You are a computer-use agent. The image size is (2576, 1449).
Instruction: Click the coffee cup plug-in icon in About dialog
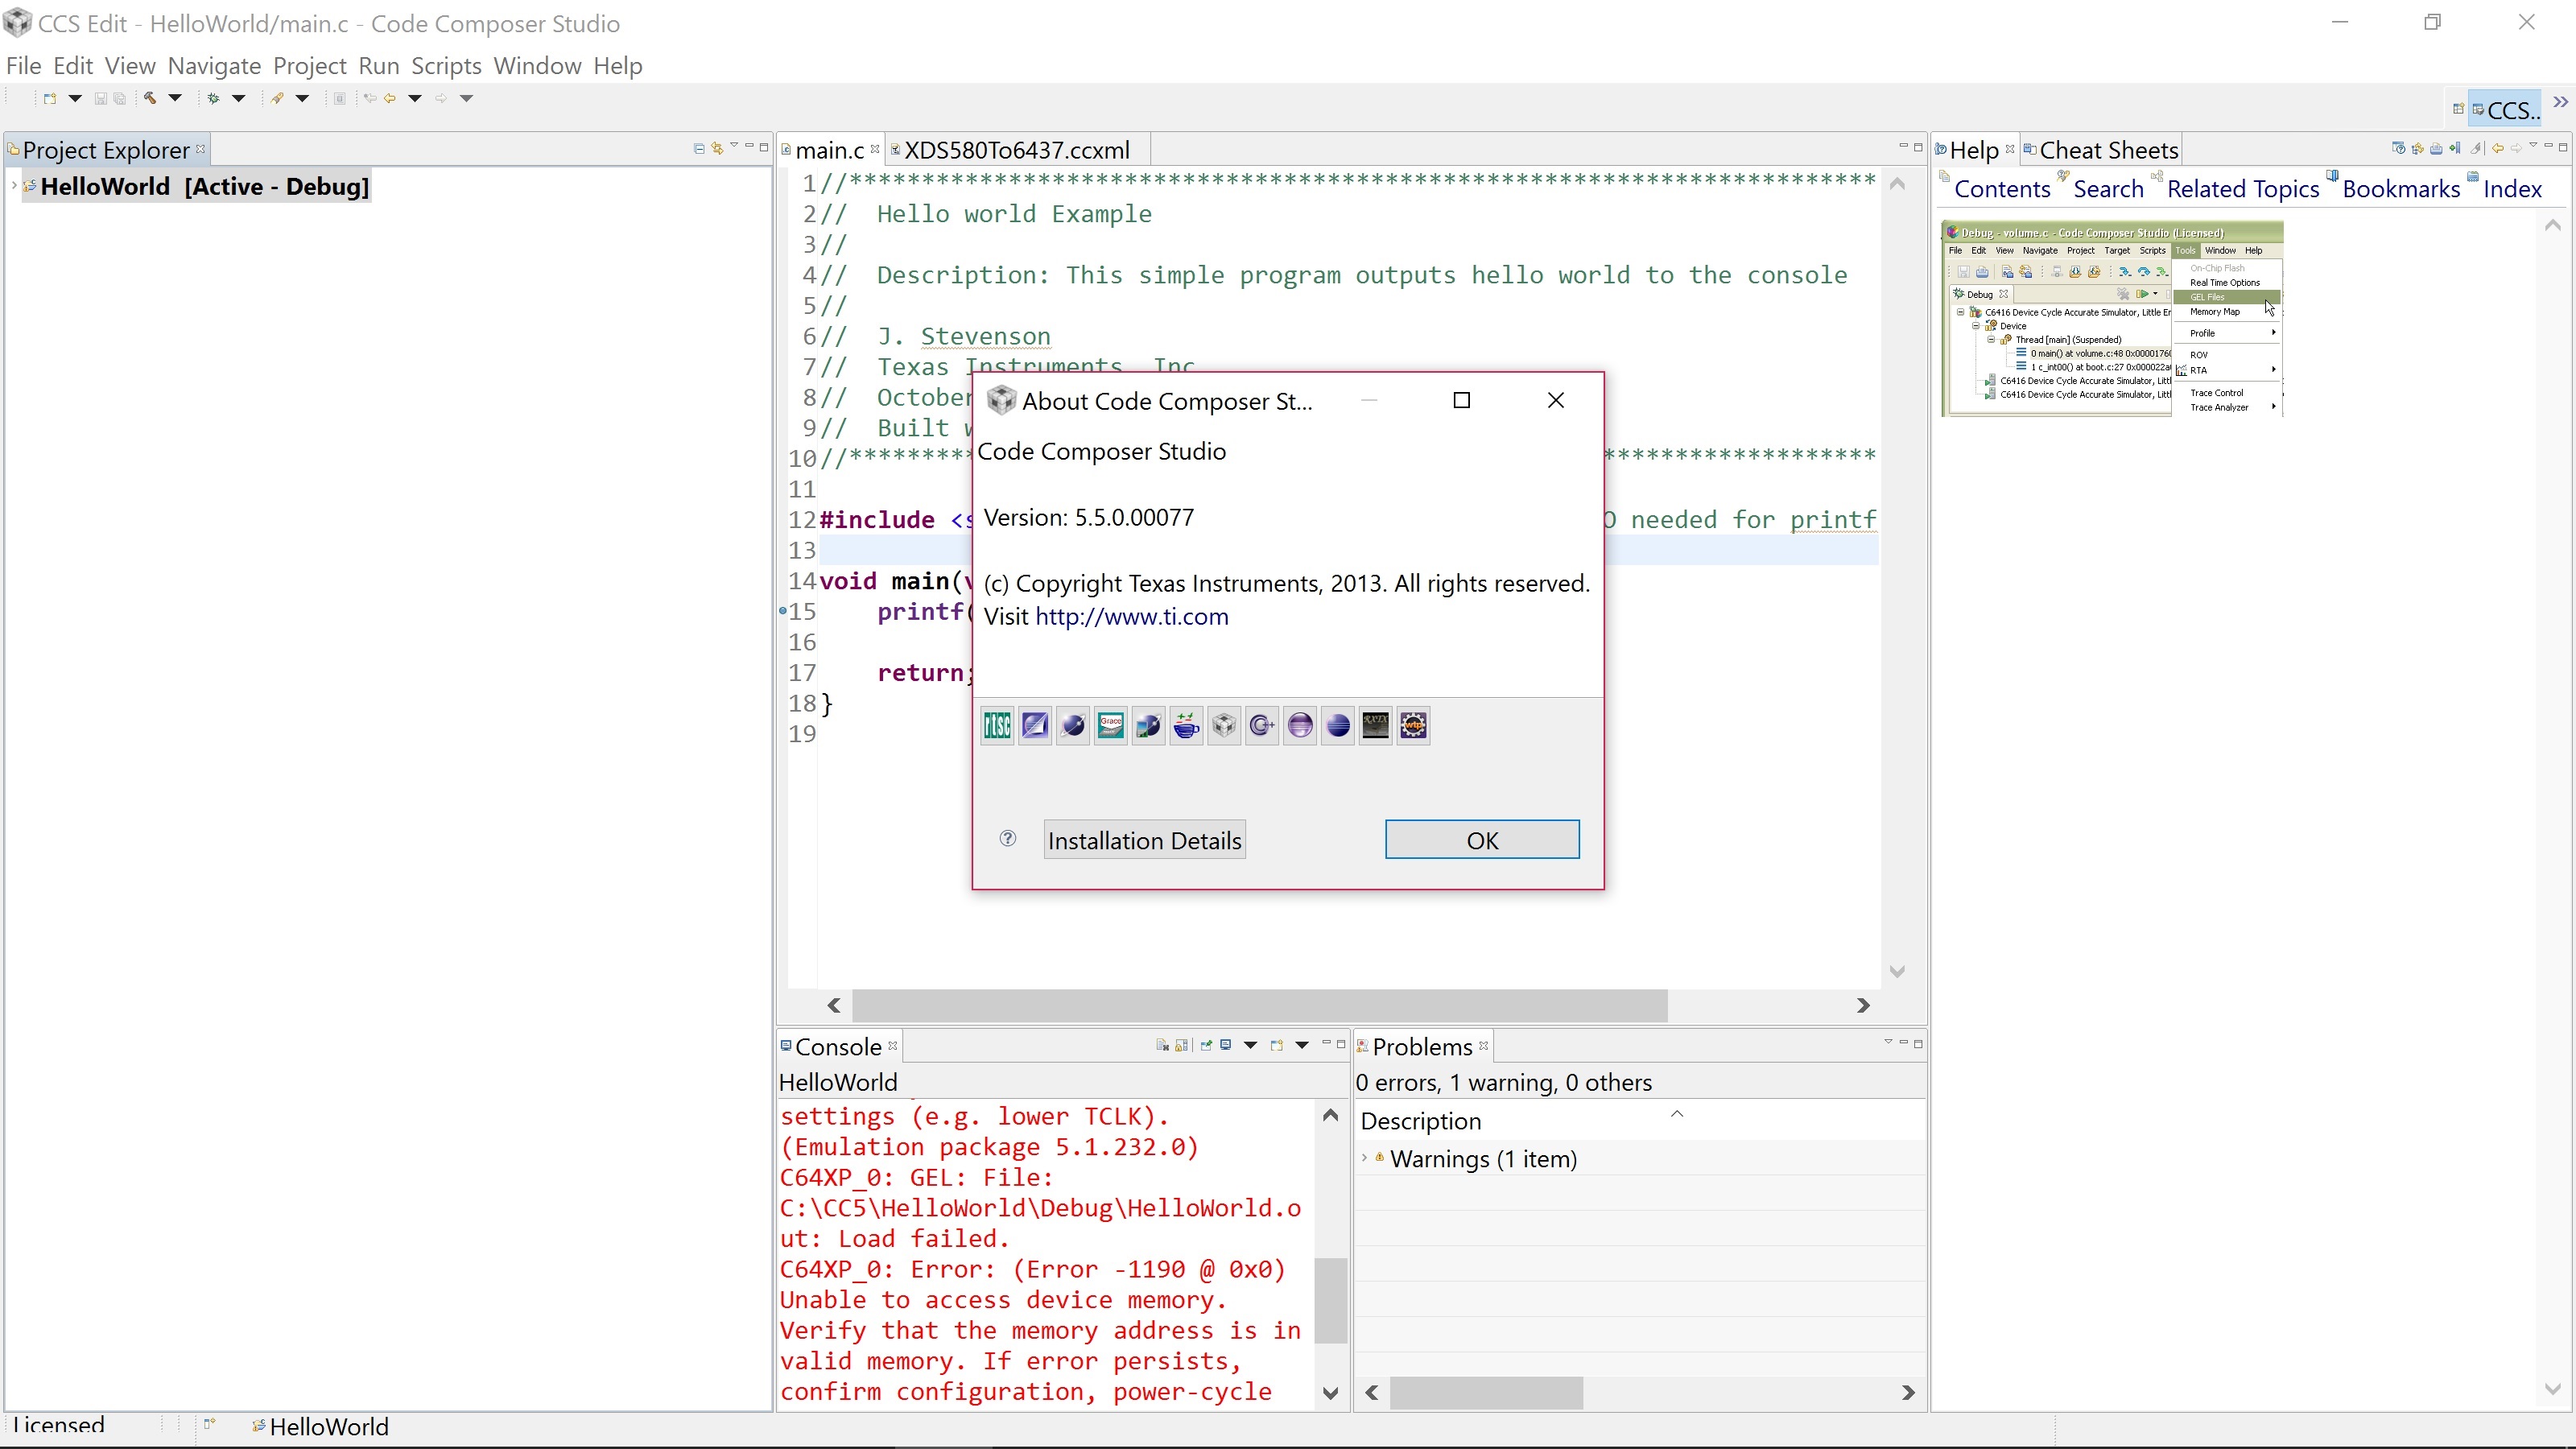point(1187,725)
